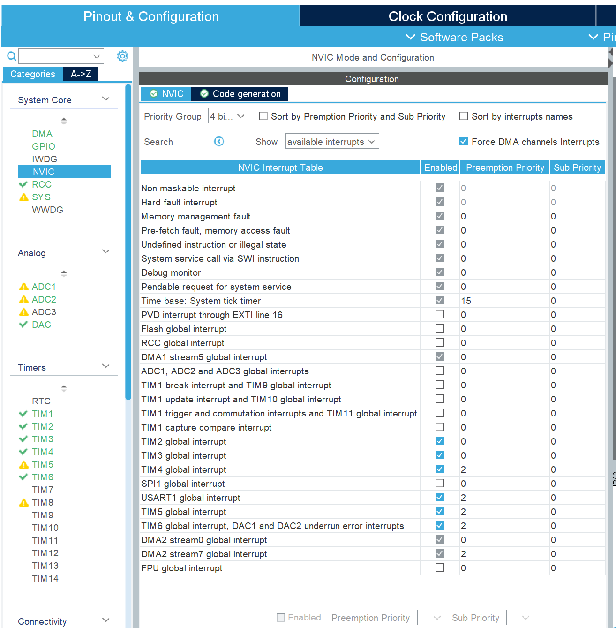Click the magnifier search icon

click(x=11, y=56)
